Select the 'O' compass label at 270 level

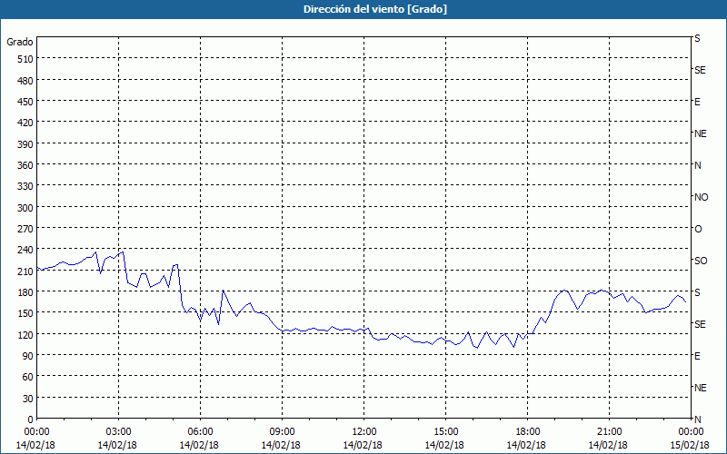pyautogui.click(x=698, y=229)
